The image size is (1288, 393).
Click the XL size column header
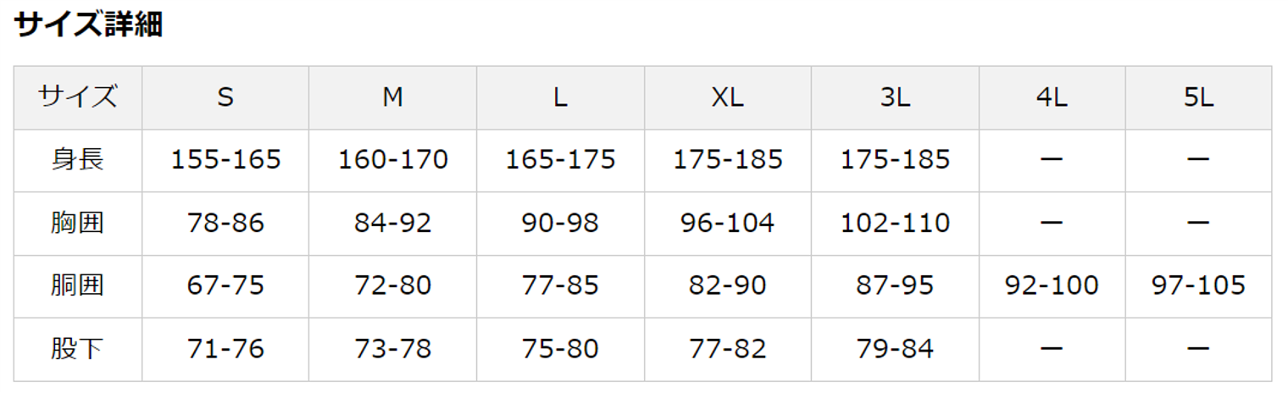[727, 97]
